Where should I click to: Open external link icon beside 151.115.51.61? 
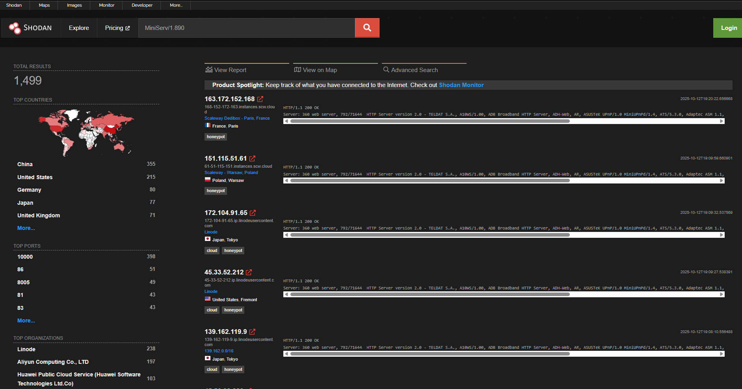tap(252, 159)
